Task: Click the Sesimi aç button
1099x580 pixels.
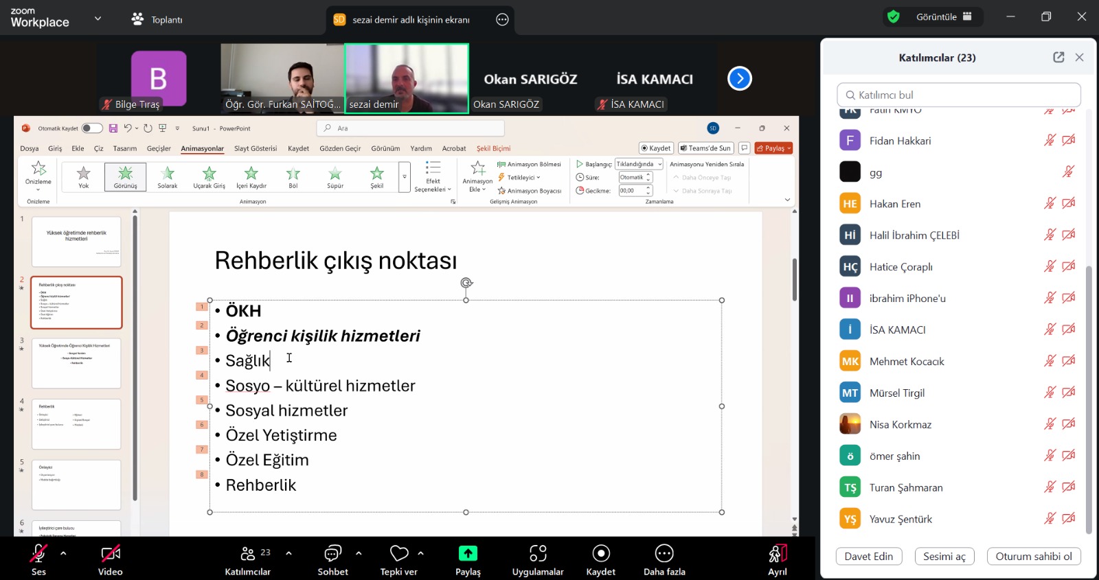Action: click(944, 557)
